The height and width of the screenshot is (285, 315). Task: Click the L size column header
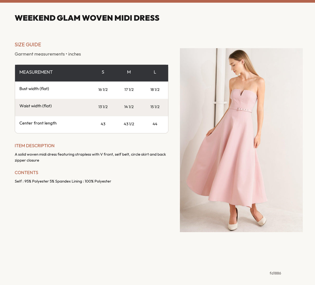pyautogui.click(x=155, y=72)
